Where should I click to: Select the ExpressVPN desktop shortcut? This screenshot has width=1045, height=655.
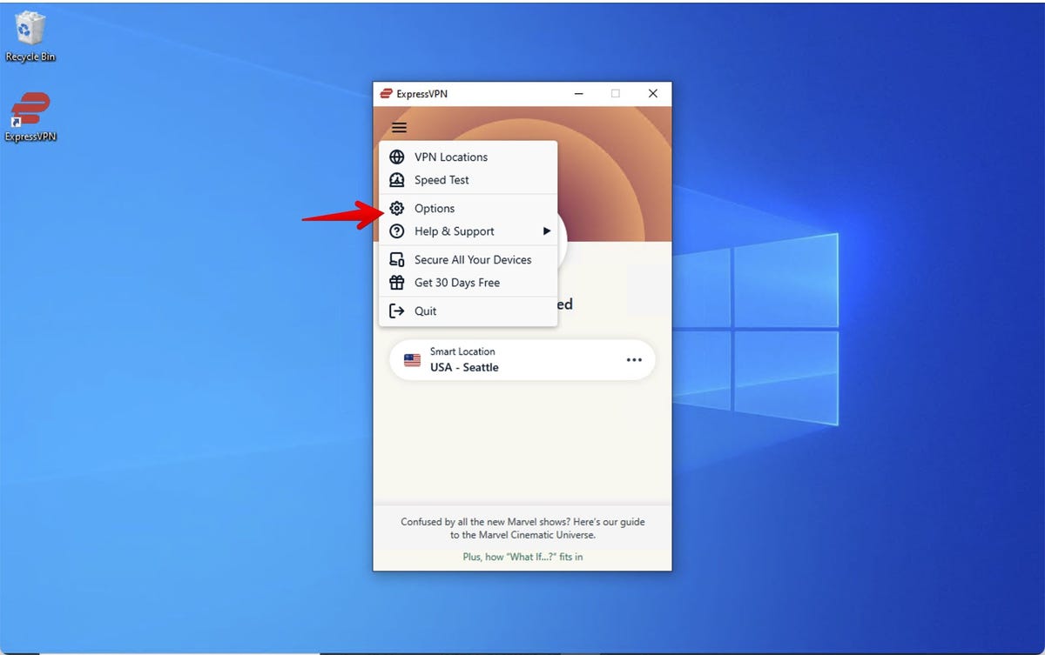(x=30, y=117)
